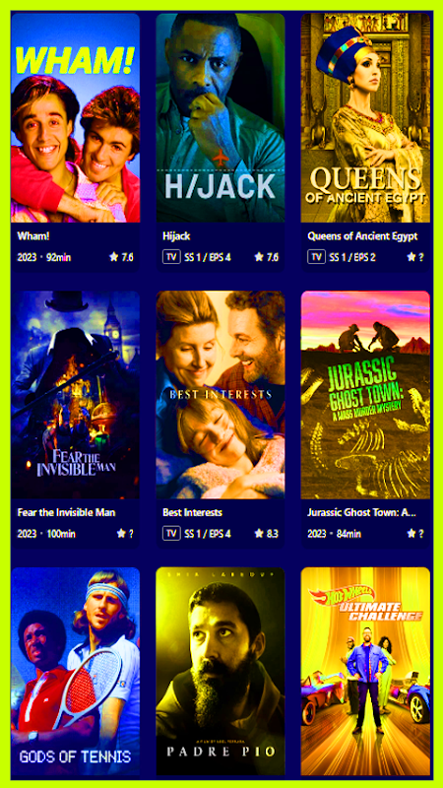Click Queens of Ancient Egypt title

click(x=362, y=236)
